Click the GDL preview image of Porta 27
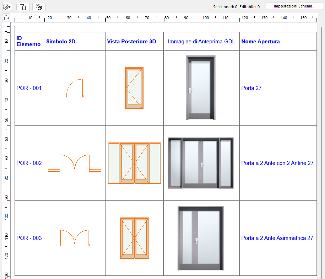This screenshot has width=325, height=279. pyautogui.click(x=201, y=87)
